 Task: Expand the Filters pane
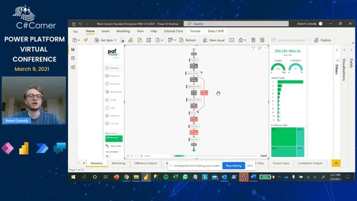click(337, 50)
